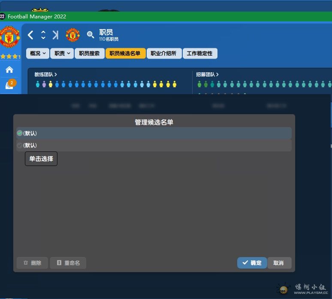Open the search magnifier icon
The image size is (332, 299).
(91, 35)
